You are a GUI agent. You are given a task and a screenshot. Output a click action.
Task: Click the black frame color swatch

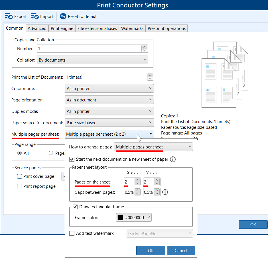120,218
